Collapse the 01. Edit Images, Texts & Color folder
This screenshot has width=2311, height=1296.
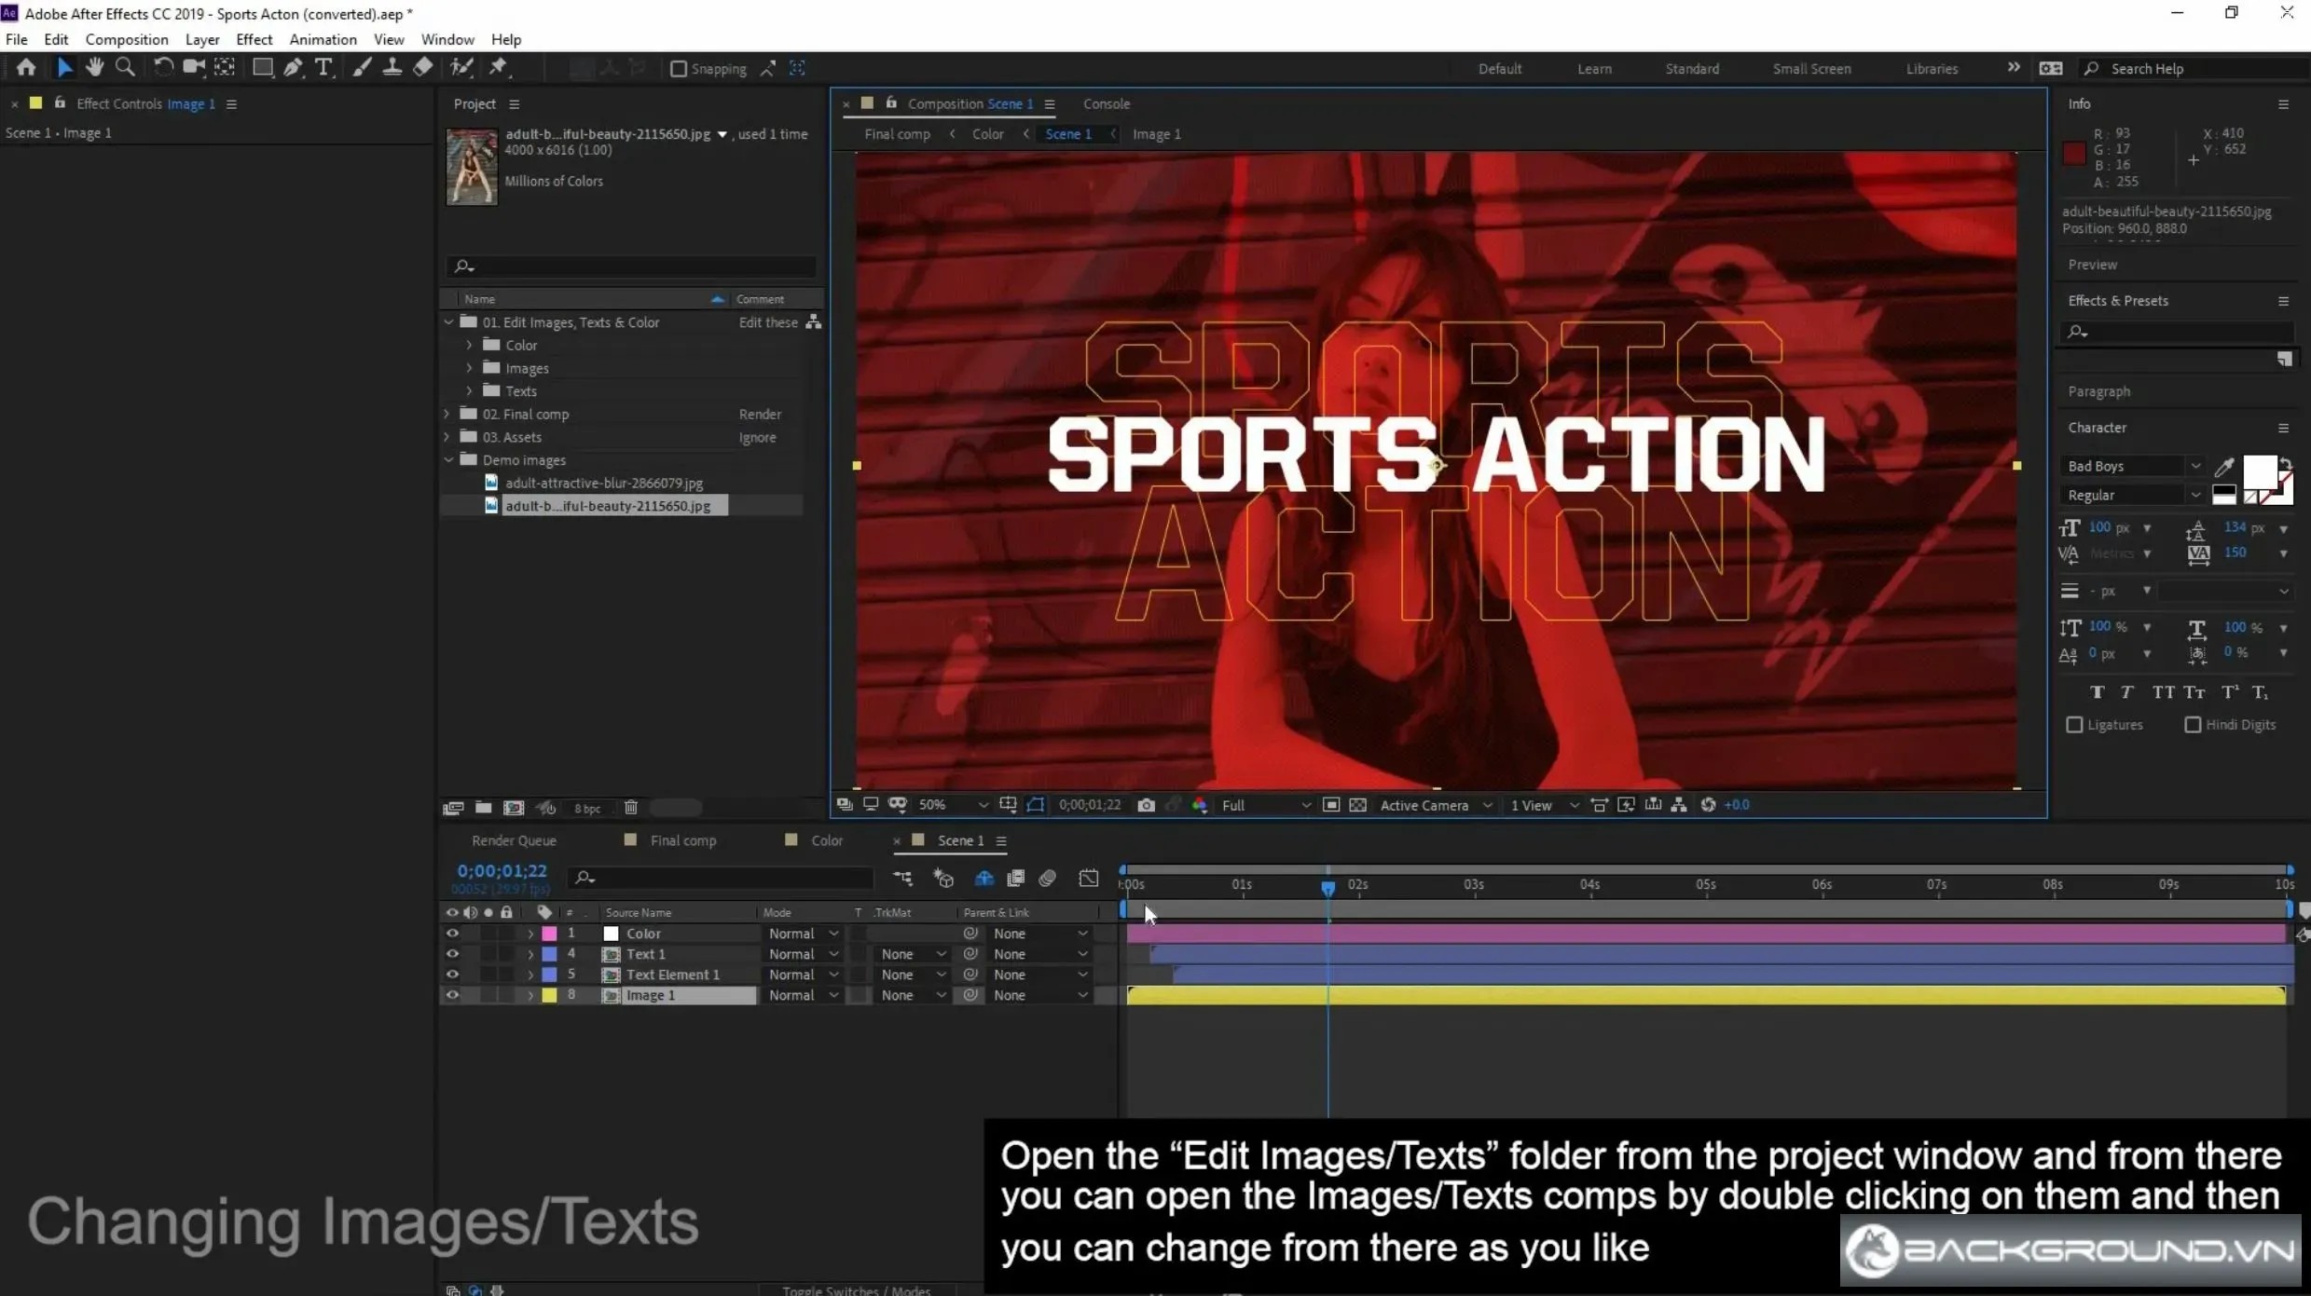(448, 322)
